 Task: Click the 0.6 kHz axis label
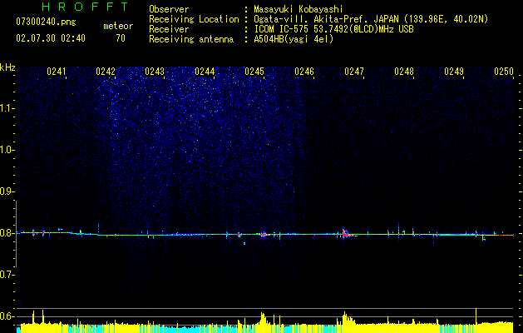[6, 316]
